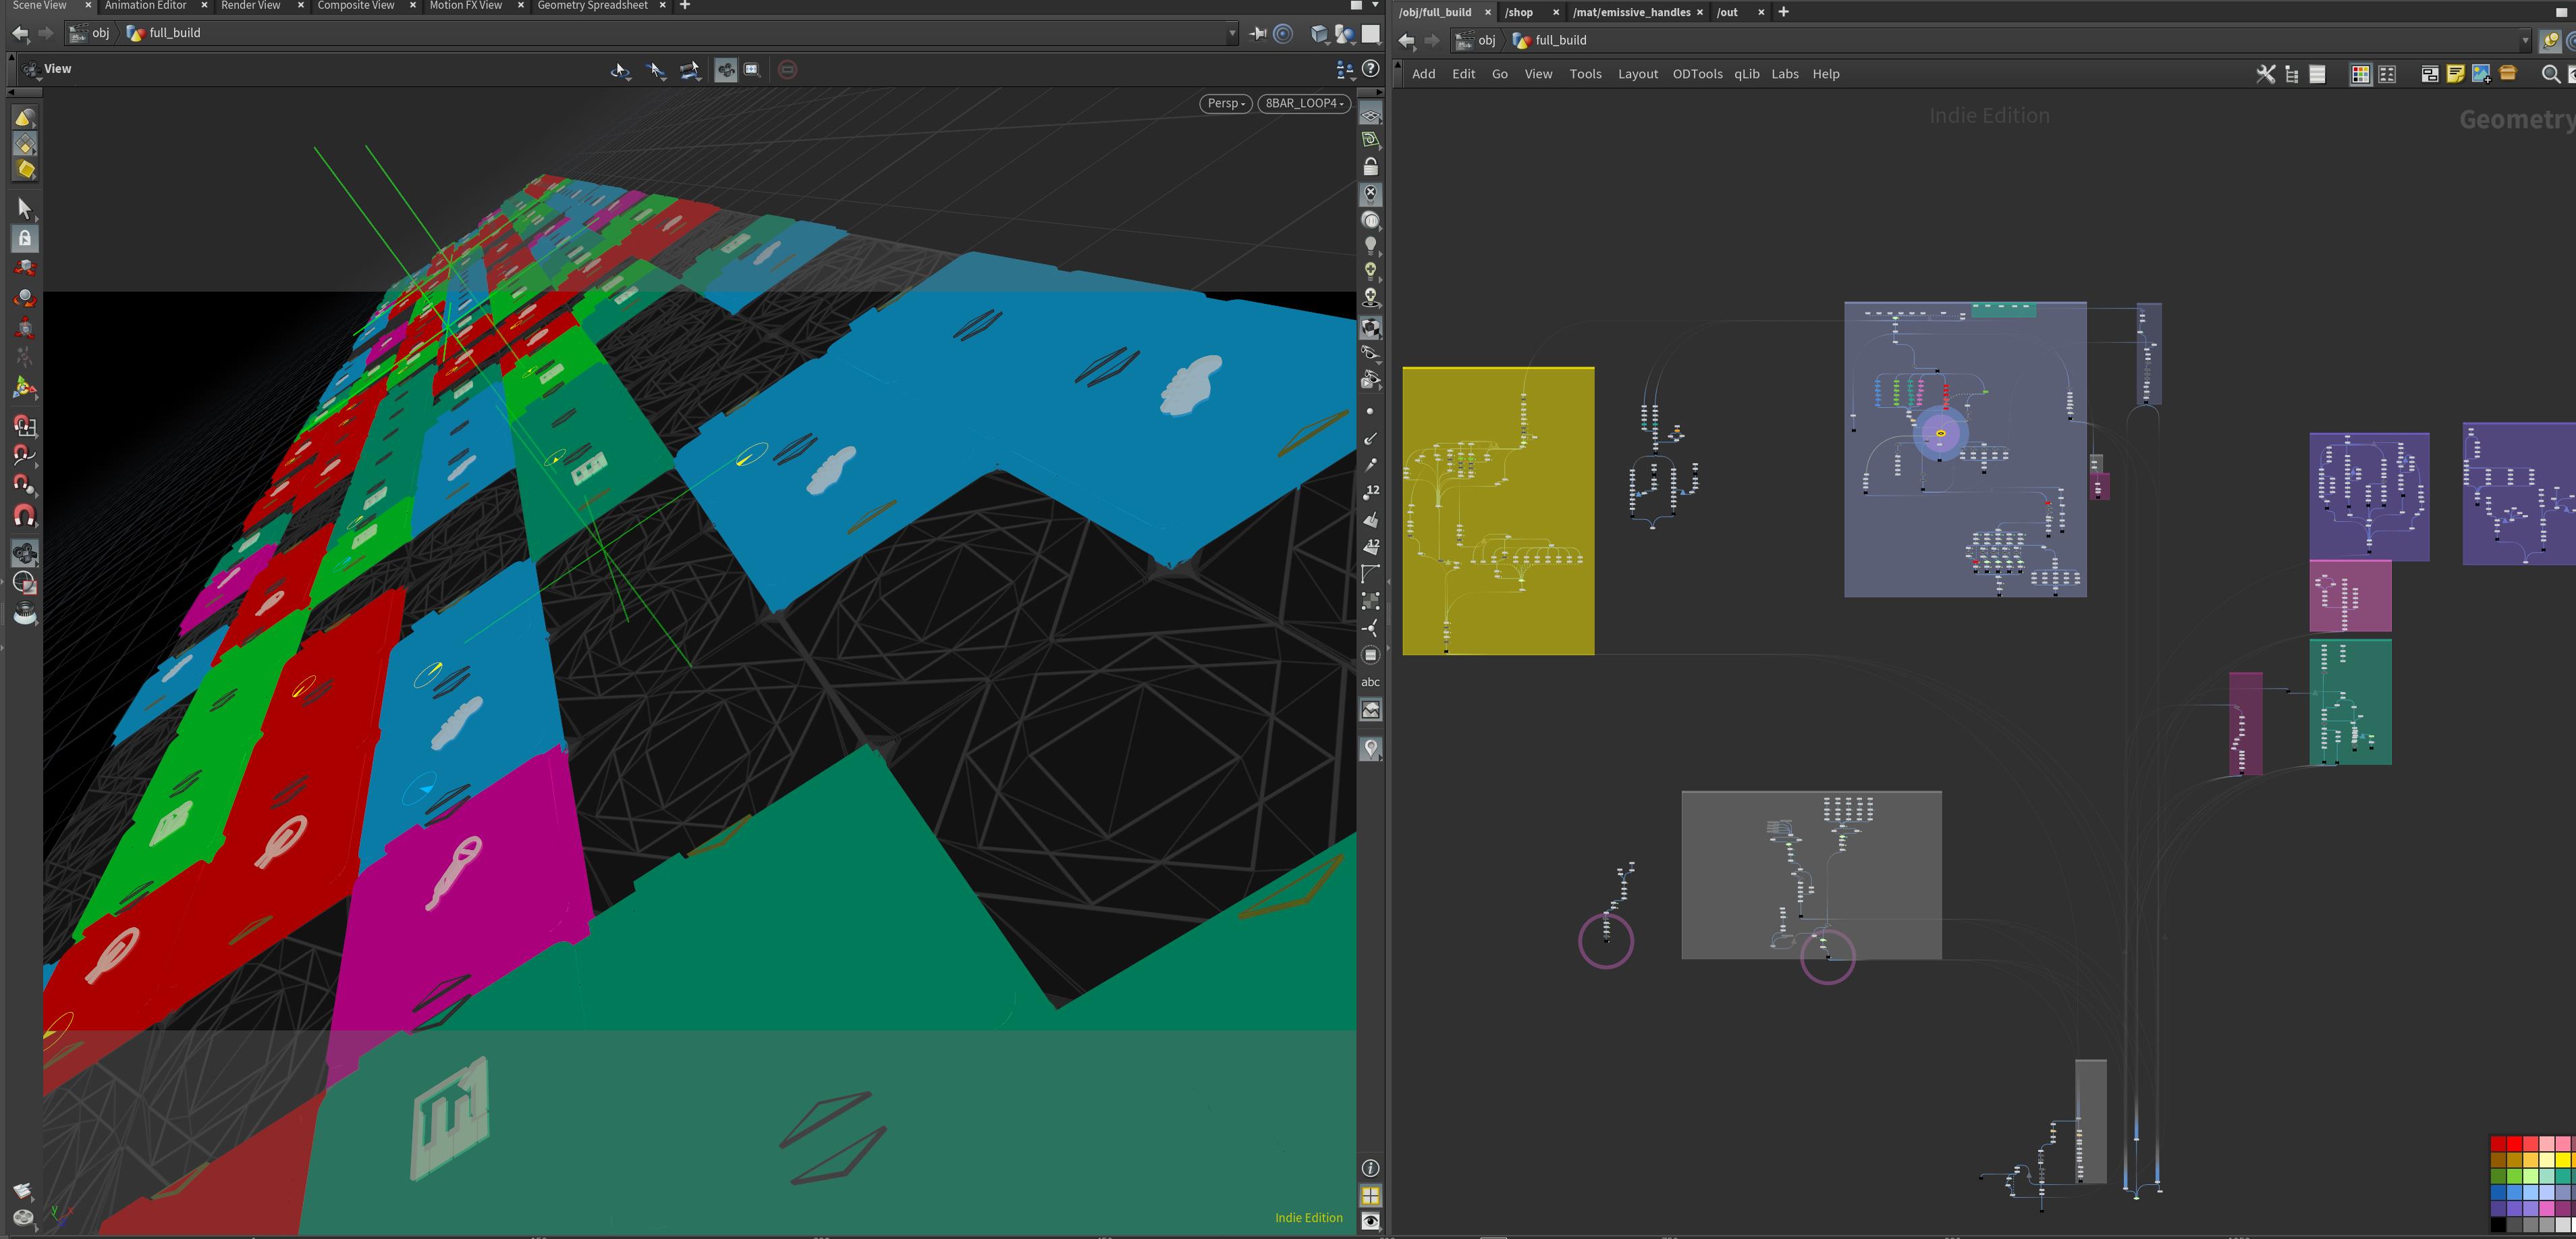2576x1239 pixels.
Task: Click the sticky note icon
Action: coord(2455,74)
